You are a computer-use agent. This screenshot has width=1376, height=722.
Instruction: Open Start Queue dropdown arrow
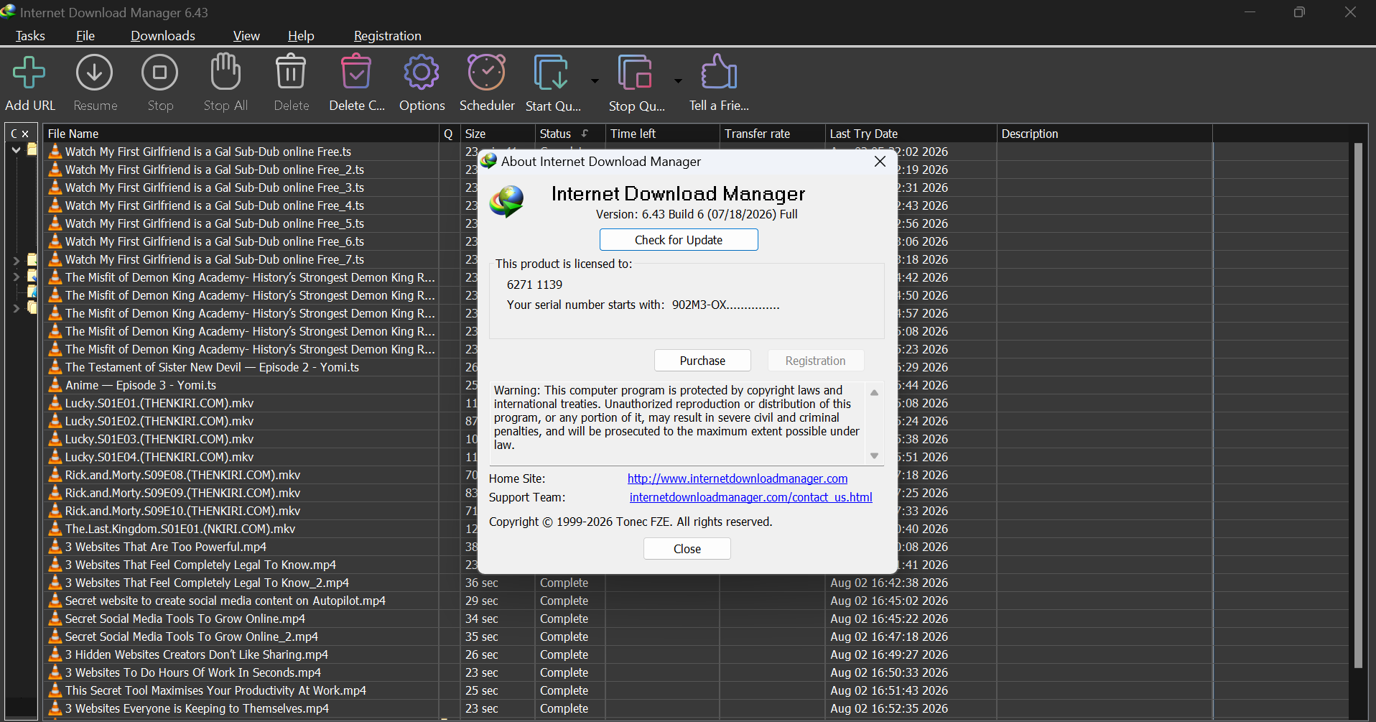595,81
